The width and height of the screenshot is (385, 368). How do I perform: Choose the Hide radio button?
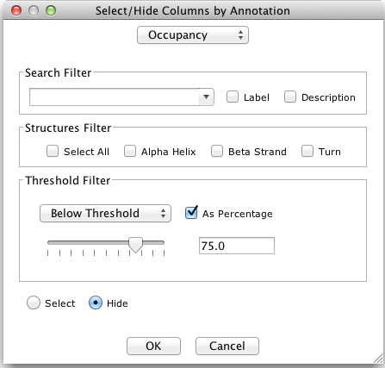96,303
